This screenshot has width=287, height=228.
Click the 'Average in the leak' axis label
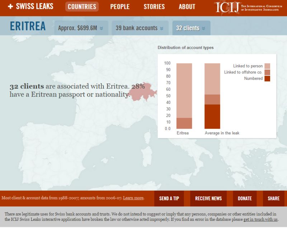tap(222, 133)
